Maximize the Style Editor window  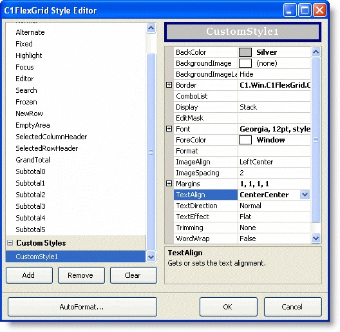(x=305, y=10)
